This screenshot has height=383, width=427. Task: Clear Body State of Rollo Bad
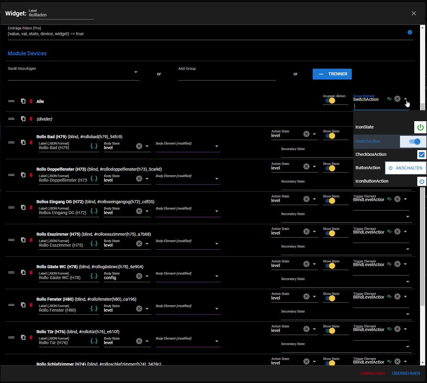139,146
